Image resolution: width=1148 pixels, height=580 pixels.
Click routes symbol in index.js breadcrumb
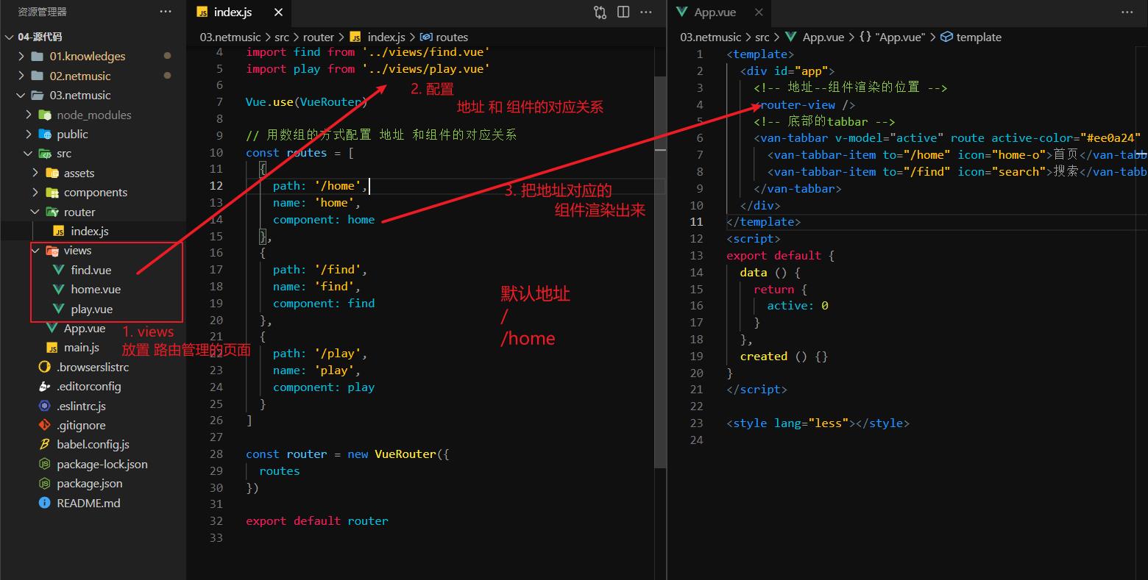coord(444,37)
